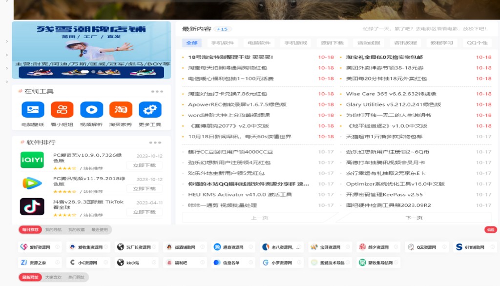
Task: Click the TikTok app logo
Action: coord(32,206)
